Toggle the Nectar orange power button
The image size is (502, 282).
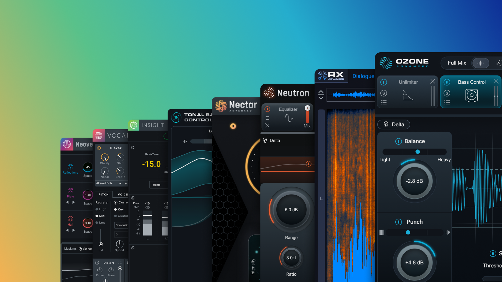233,126
